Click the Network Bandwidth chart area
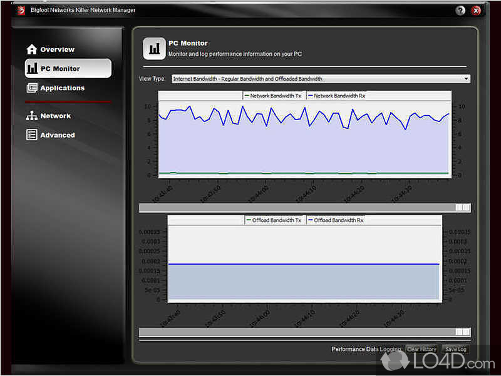 tap(305, 139)
